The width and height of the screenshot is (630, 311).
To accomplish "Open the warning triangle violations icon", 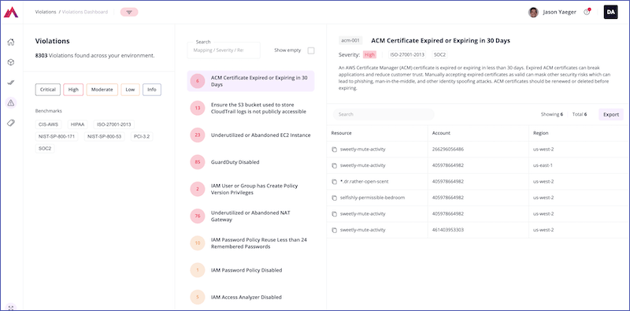I will [11, 103].
